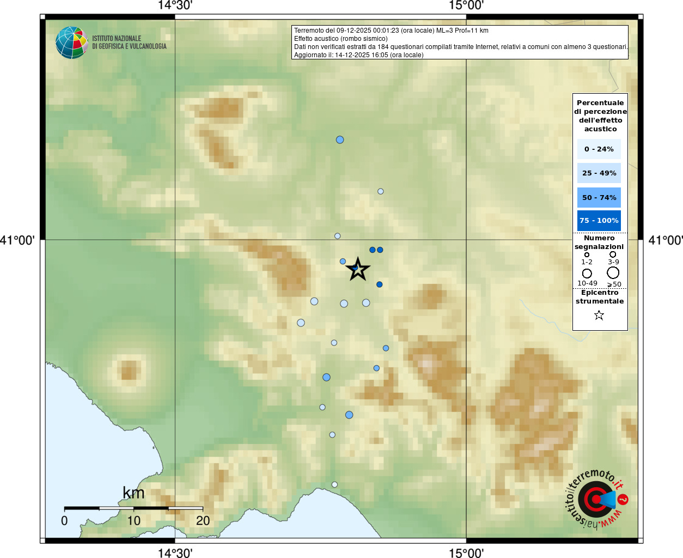683x558 pixels.
Task: Click the 'Terremoto del 09-12-2025' header line
Action: pyautogui.click(x=391, y=31)
